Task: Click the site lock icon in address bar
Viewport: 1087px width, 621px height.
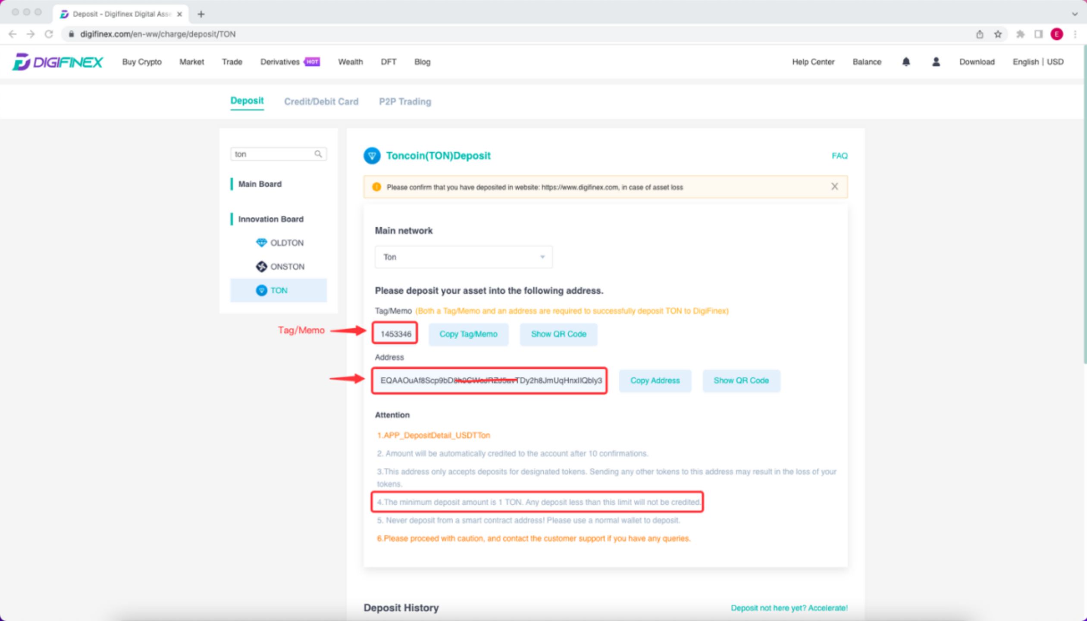Action: 71,34
